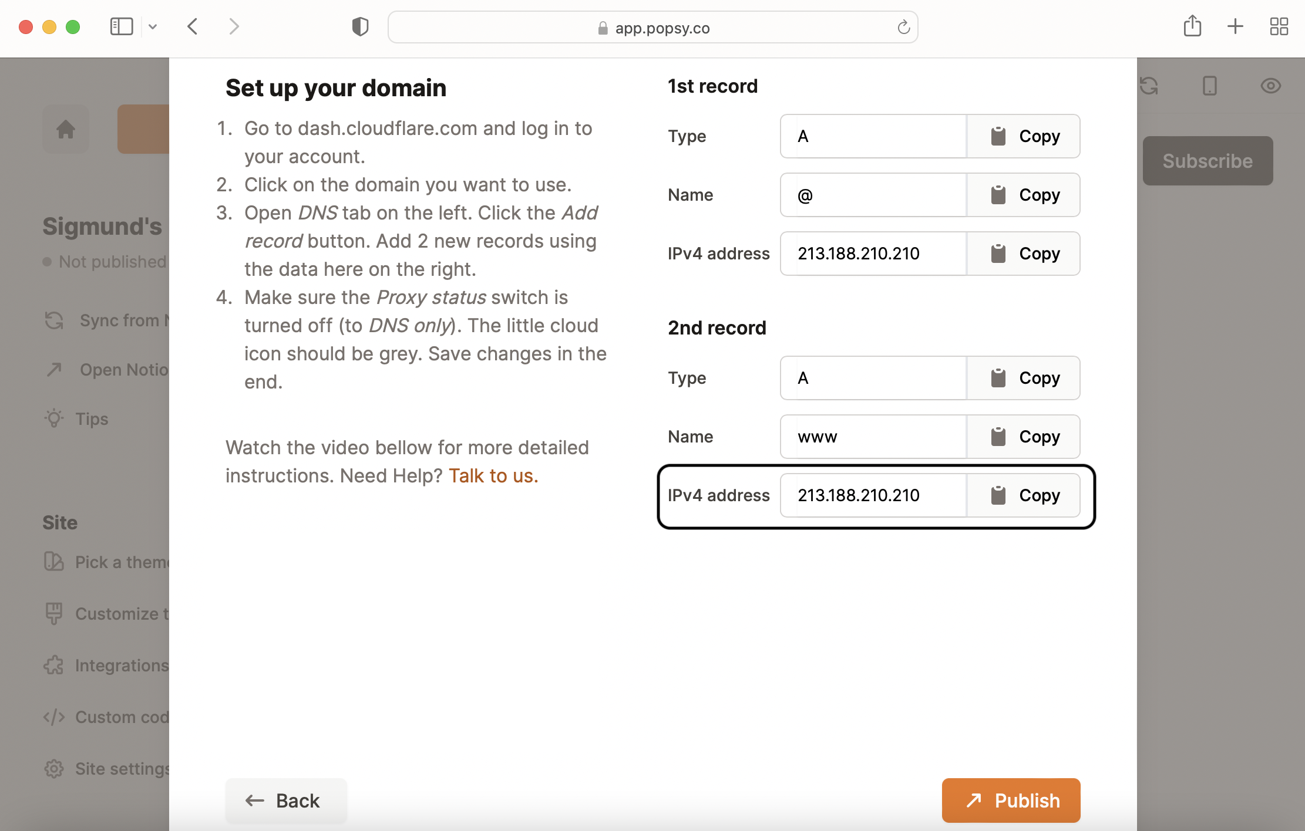Image resolution: width=1305 pixels, height=831 pixels.
Task: Click the 2nd record IPv4 address field
Action: coord(873,495)
